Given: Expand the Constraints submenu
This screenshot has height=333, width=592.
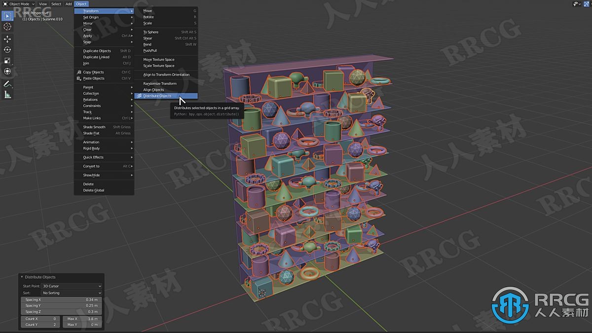Looking at the screenshot, I should pyautogui.click(x=104, y=106).
